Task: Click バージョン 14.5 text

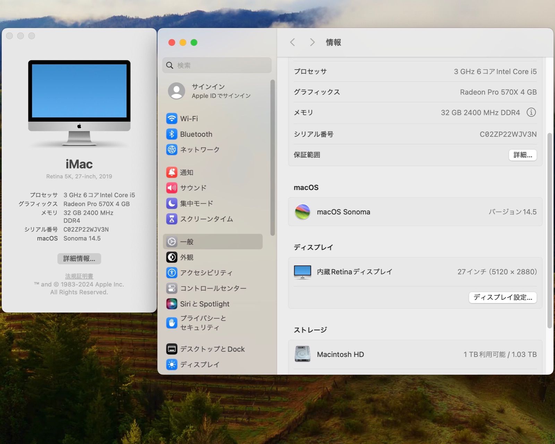Action: [x=513, y=212]
